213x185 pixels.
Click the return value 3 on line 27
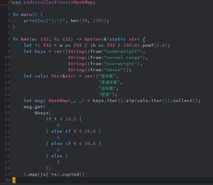(x=58, y=162)
